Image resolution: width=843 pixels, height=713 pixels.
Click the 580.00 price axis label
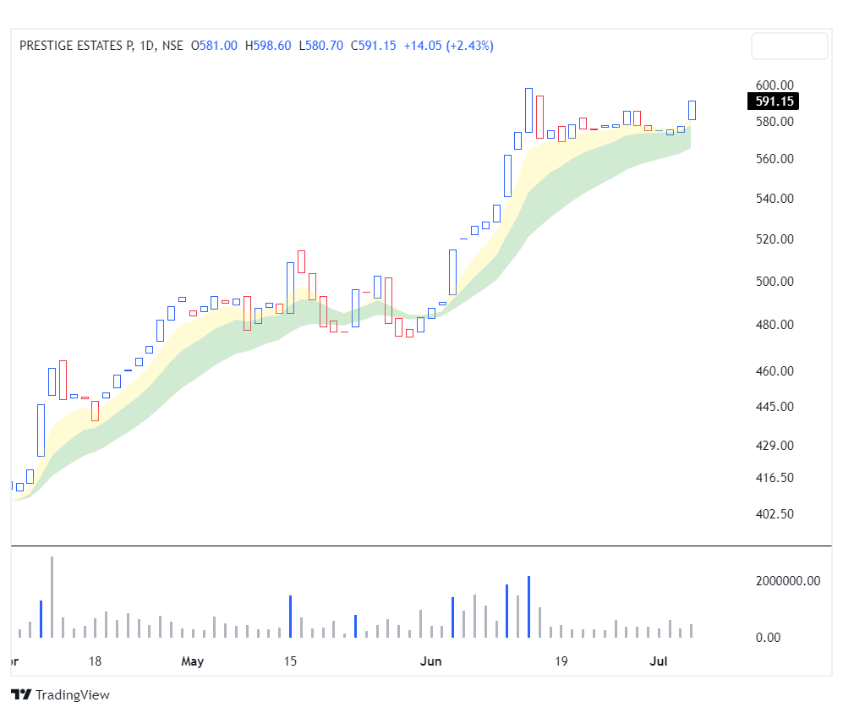[775, 122]
